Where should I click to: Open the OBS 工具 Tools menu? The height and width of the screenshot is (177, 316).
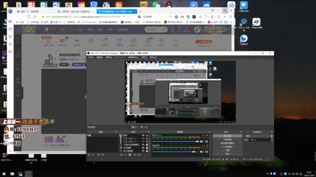tap(144, 57)
